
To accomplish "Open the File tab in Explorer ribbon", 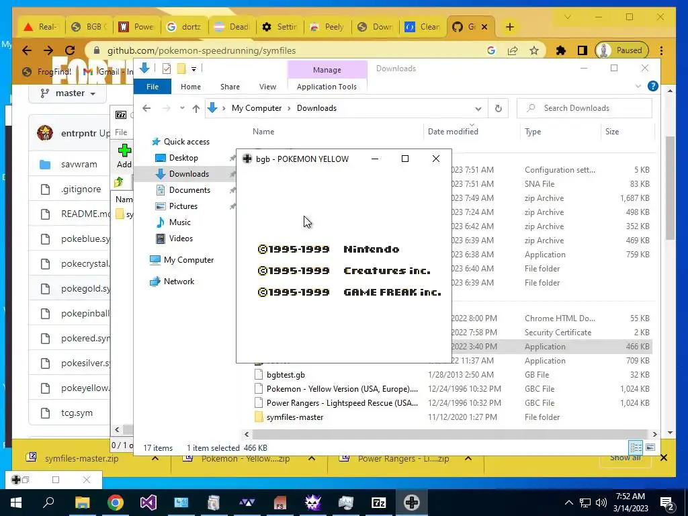I will point(153,87).
